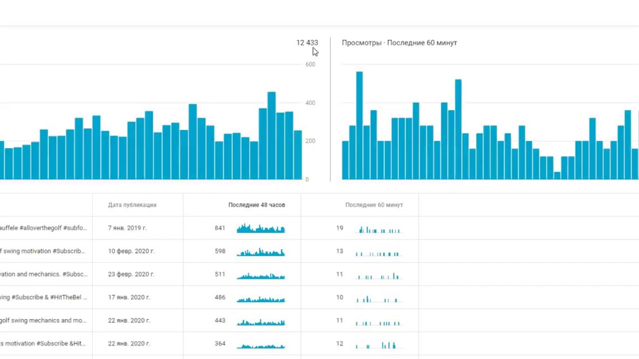Image resolution: width=639 pixels, height=359 pixels.
Task: Select the video title dated 23 февр. 2020
Action: pos(44,274)
